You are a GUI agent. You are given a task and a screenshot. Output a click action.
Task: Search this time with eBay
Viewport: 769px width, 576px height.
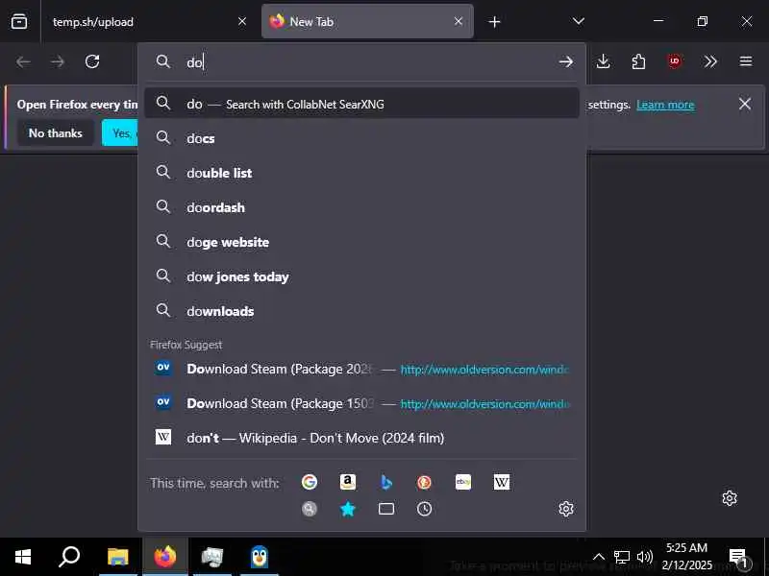463,482
